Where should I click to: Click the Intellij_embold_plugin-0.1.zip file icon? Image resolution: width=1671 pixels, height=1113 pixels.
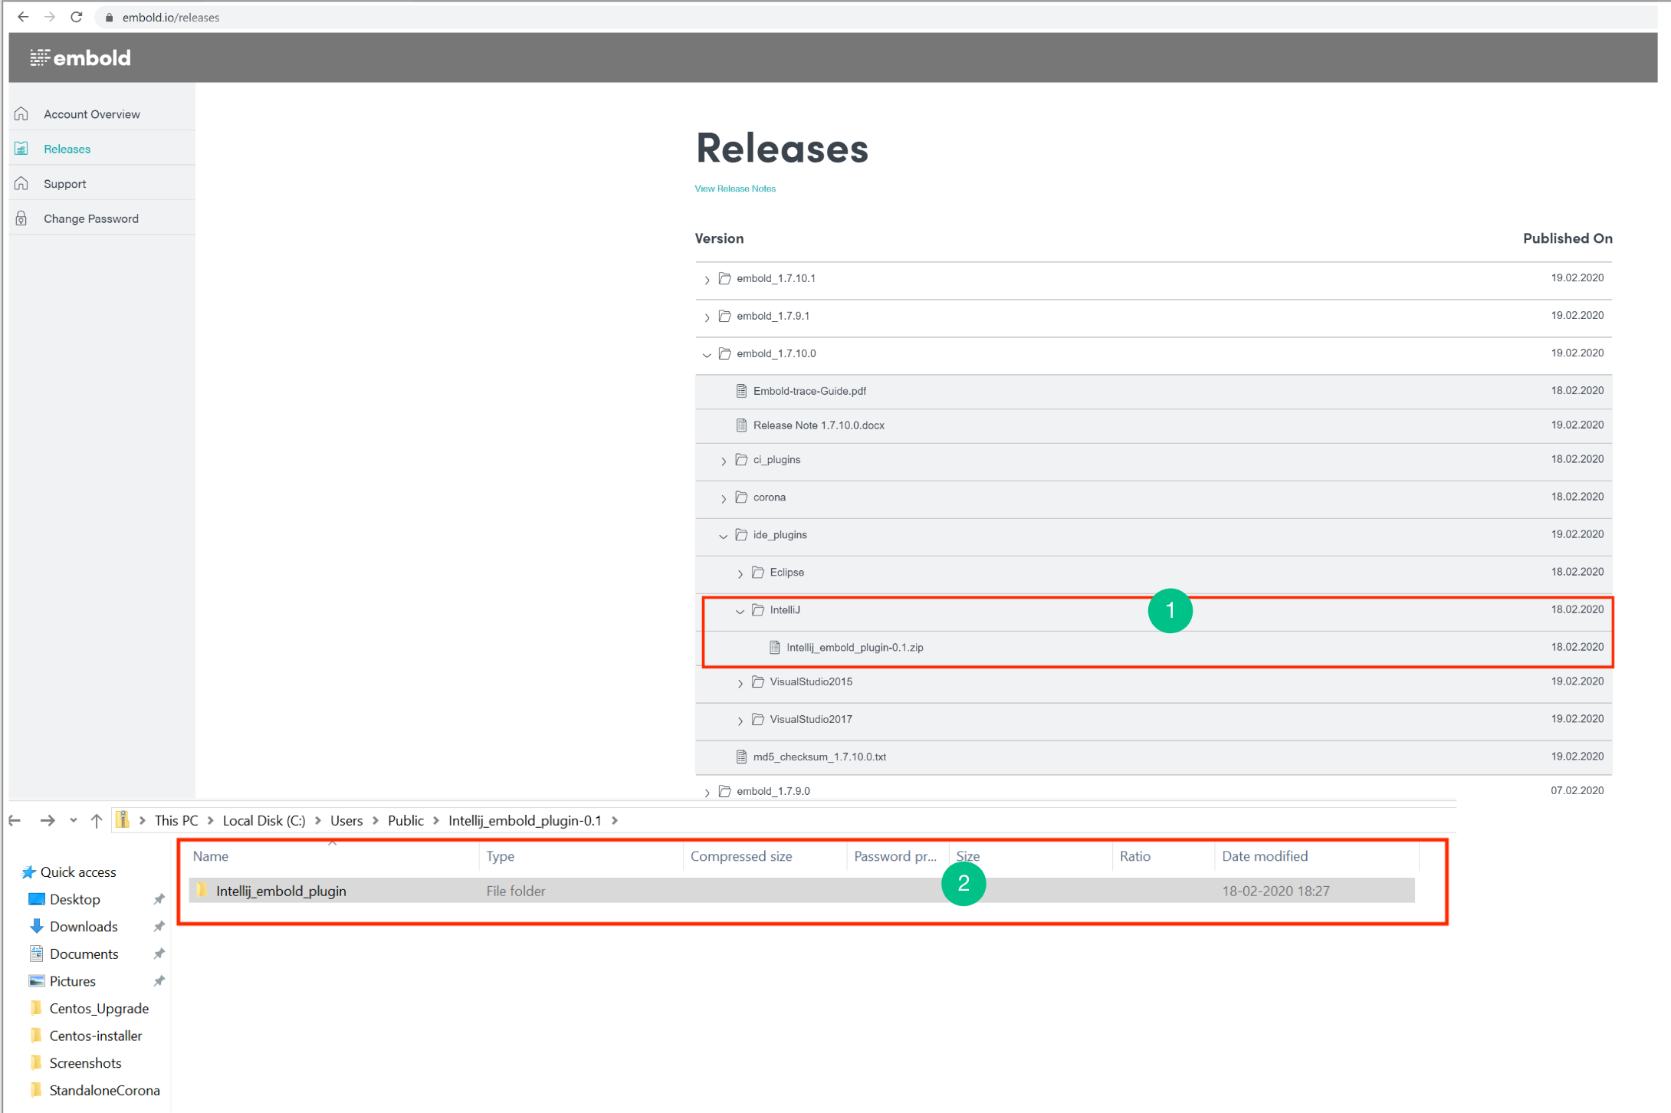(x=774, y=648)
